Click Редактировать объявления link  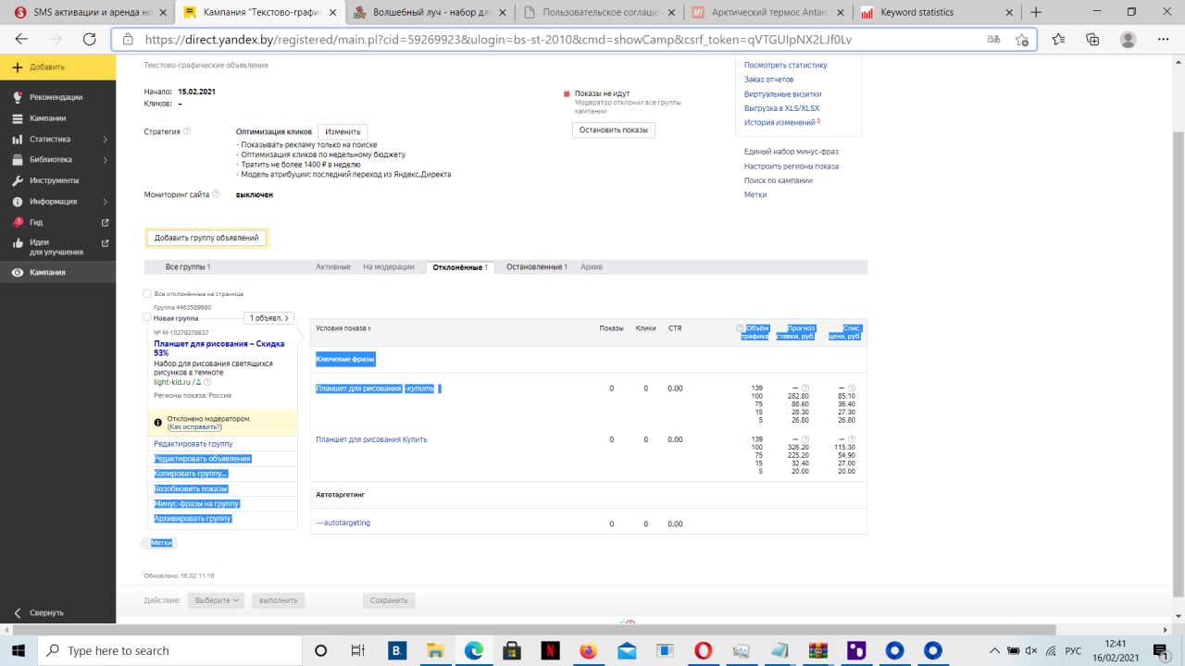pos(203,459)
